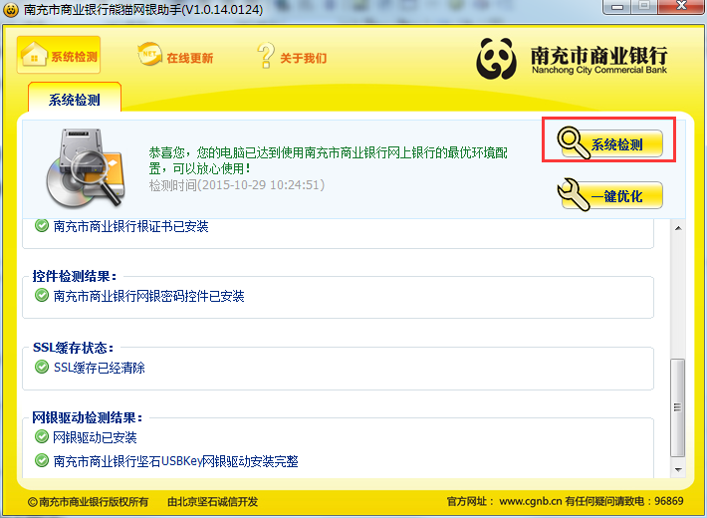Image resolution: width=707 pixels, height=518 pixels.
Task: Click the text 网银驱动已安装
Action: coord(95,437)
